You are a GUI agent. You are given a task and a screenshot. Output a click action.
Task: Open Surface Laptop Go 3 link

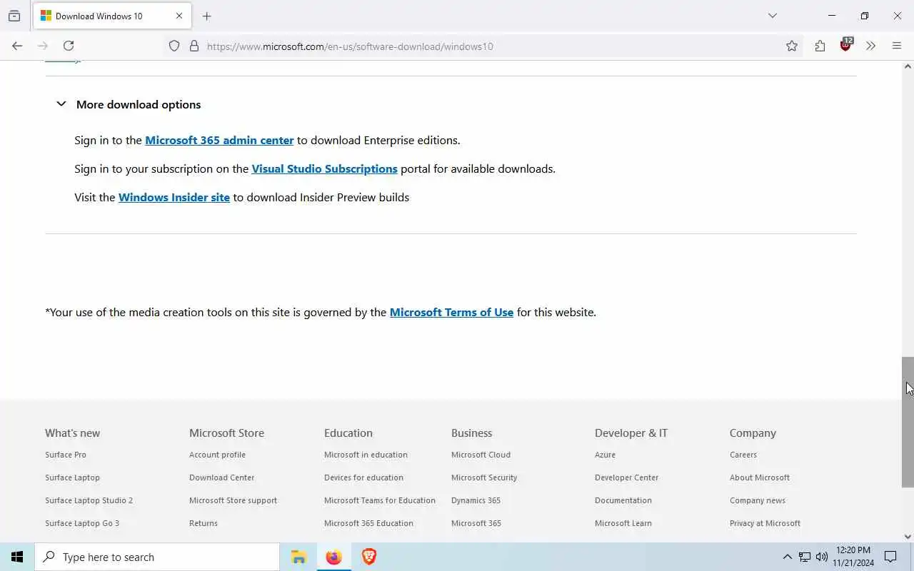pos(82,523)
